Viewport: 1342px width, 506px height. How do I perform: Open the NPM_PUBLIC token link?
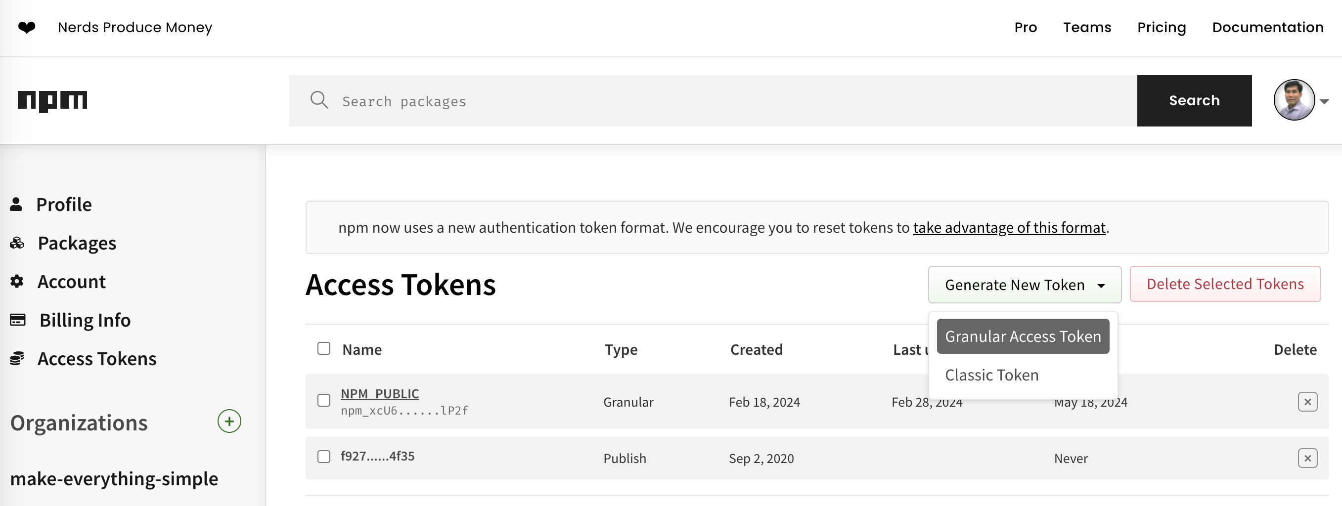click(380, 393)
